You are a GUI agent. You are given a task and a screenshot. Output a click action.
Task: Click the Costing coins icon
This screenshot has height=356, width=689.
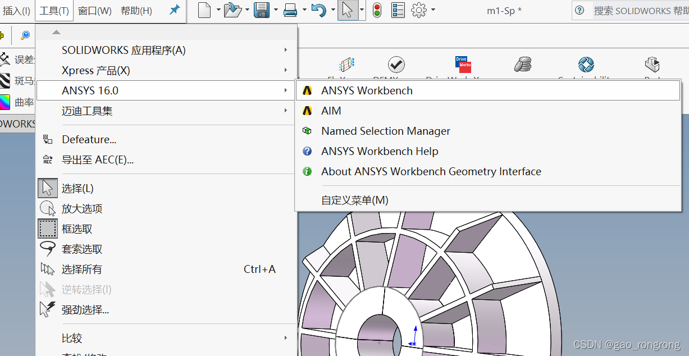pyautogui.click(x=523, y=65)
